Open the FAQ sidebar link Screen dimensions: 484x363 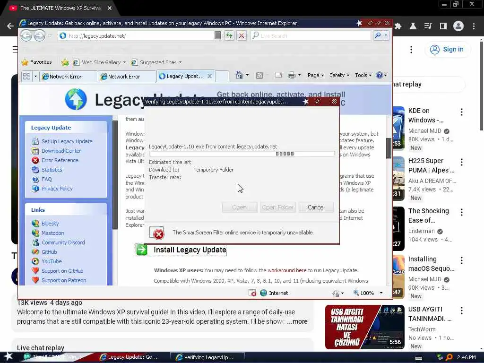coord(47,179)
